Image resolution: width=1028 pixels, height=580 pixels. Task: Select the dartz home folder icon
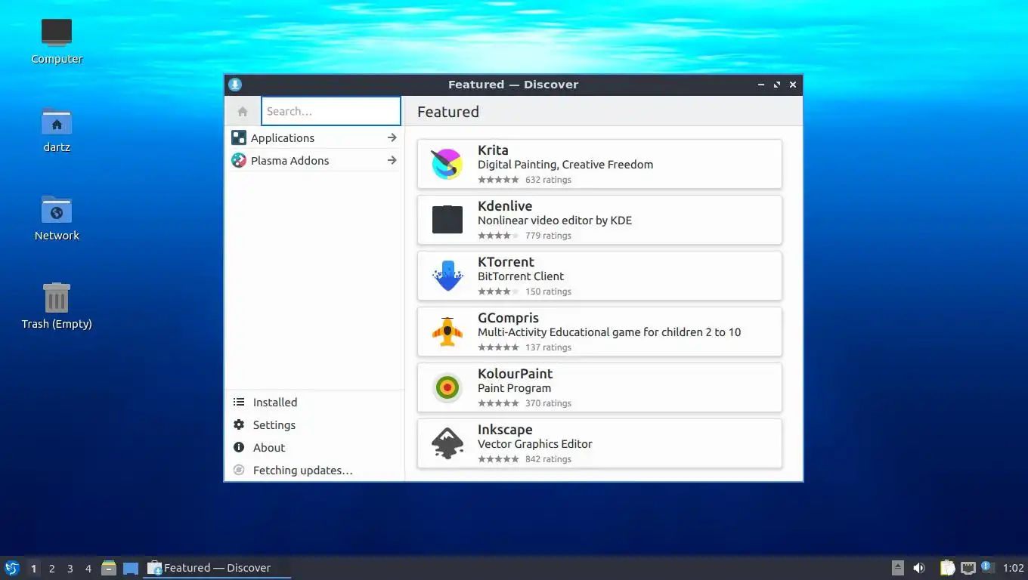point(57,121)
